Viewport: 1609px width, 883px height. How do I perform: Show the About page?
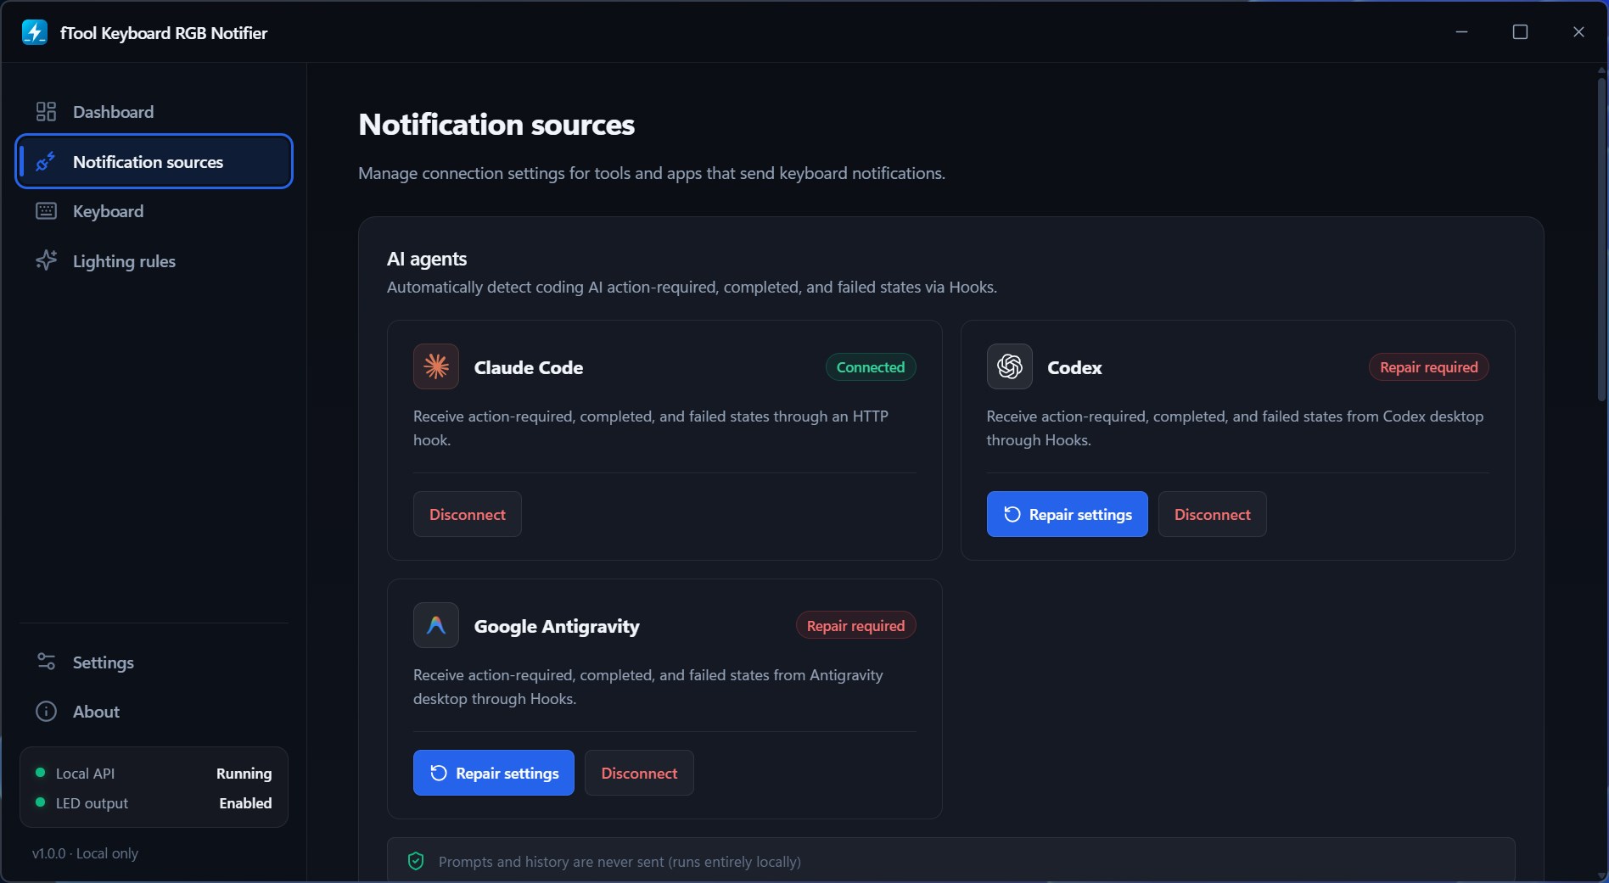coord(154,711)
